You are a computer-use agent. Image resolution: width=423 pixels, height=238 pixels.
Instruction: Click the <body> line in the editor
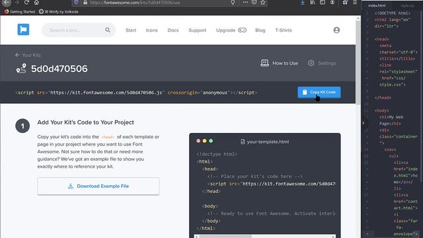(382, 110)
